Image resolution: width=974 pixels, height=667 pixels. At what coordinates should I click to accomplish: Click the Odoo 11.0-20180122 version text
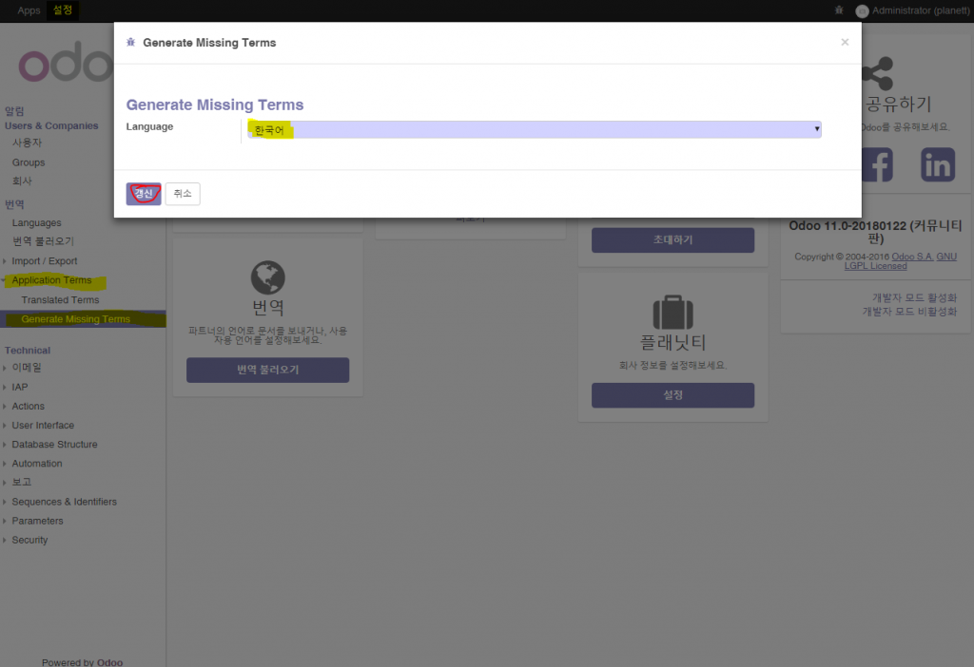pyautogui.click(x=875, y=232)
